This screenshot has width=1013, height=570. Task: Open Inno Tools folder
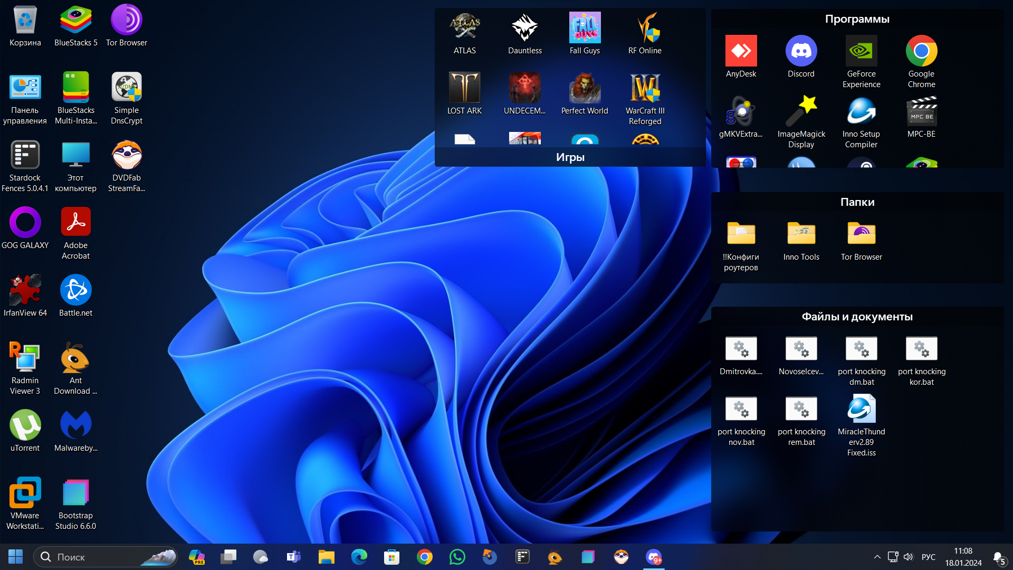pyautogui.click(x=801, y=234)
